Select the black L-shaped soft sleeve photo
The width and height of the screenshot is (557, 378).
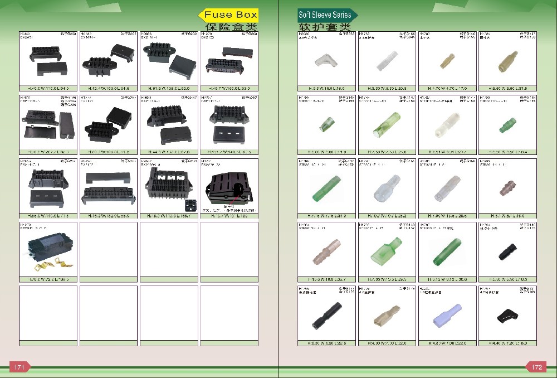pyautogui.click(x=507, y=314)
